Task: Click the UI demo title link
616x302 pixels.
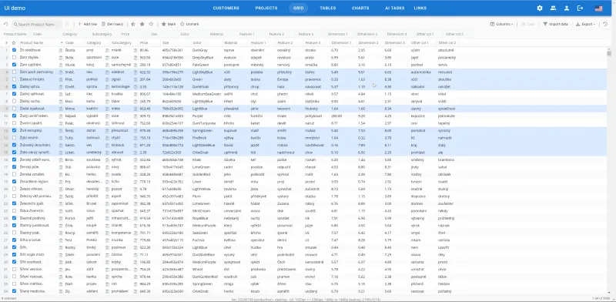Action: tap(15, 8)
